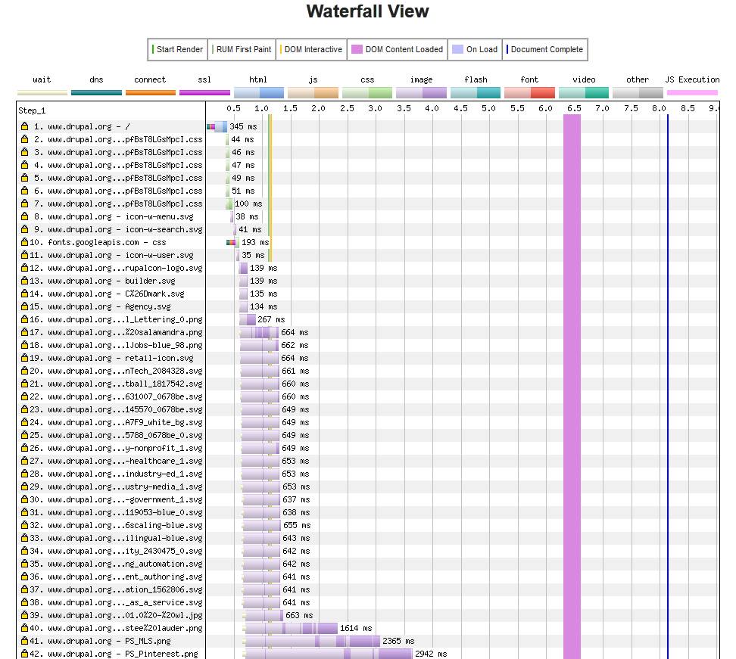Image resolution: width=736 pixels, height=659 pixels.
Task: Select the DOM Content Loaded legend item
Action: pyautogui.click(x=398, y=50)
